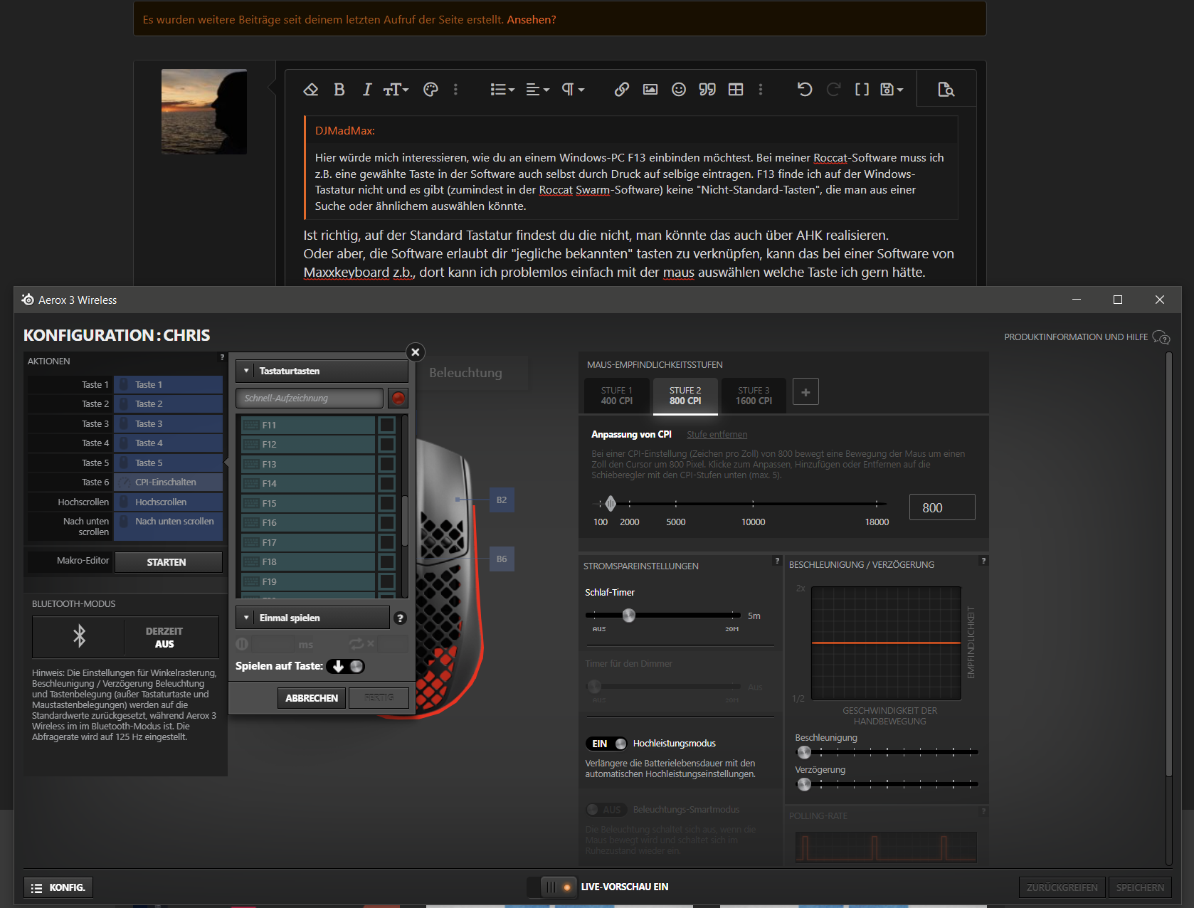Open the post preview icon
Viewport: 1194px width, 908px height.
(x=946, y=90)
